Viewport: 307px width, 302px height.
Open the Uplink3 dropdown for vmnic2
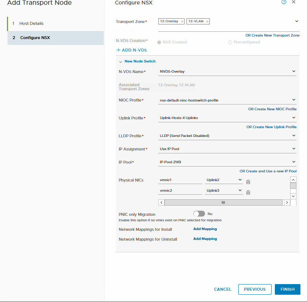tap(224, 191)
